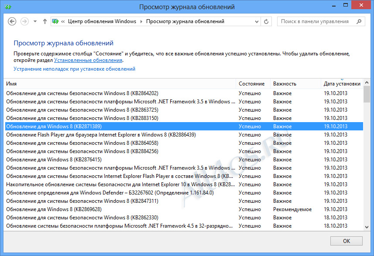Open 'Центр обновления Windows' breadcrumb
This screenshot has width=374, height=256.
click(x=102, y=21)
